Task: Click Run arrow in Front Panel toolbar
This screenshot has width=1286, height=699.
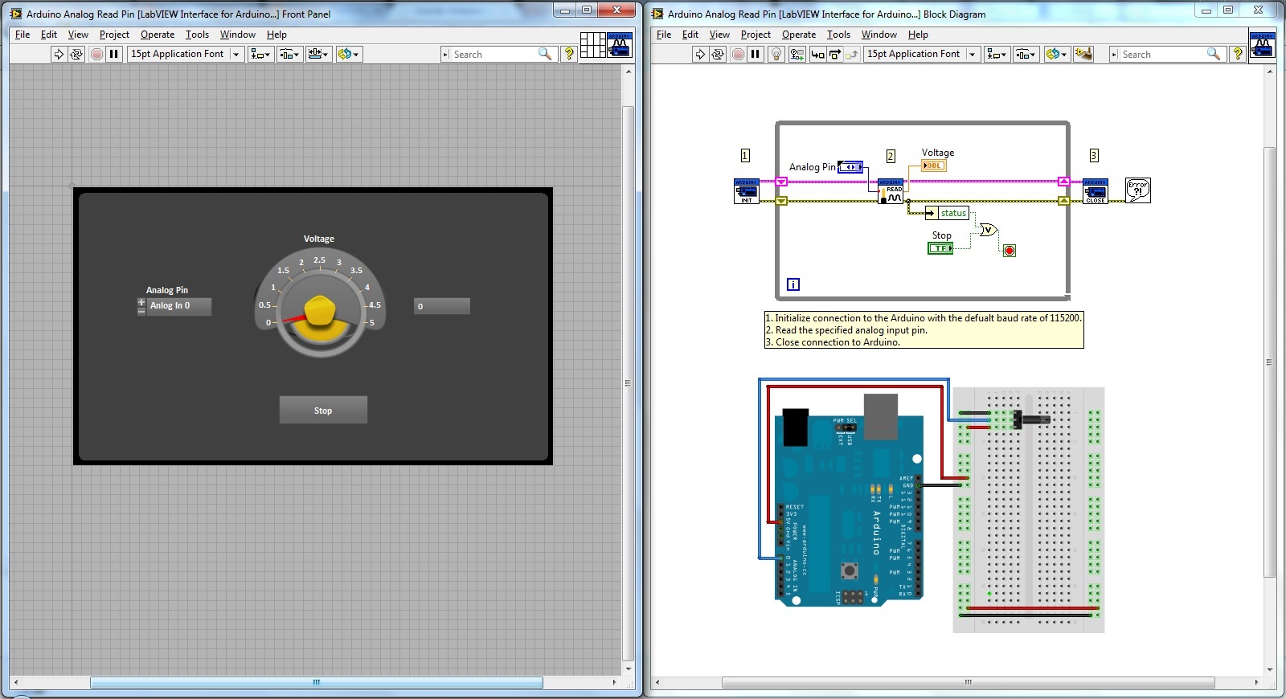Action: pyautogui.click(x=59, y=54)
